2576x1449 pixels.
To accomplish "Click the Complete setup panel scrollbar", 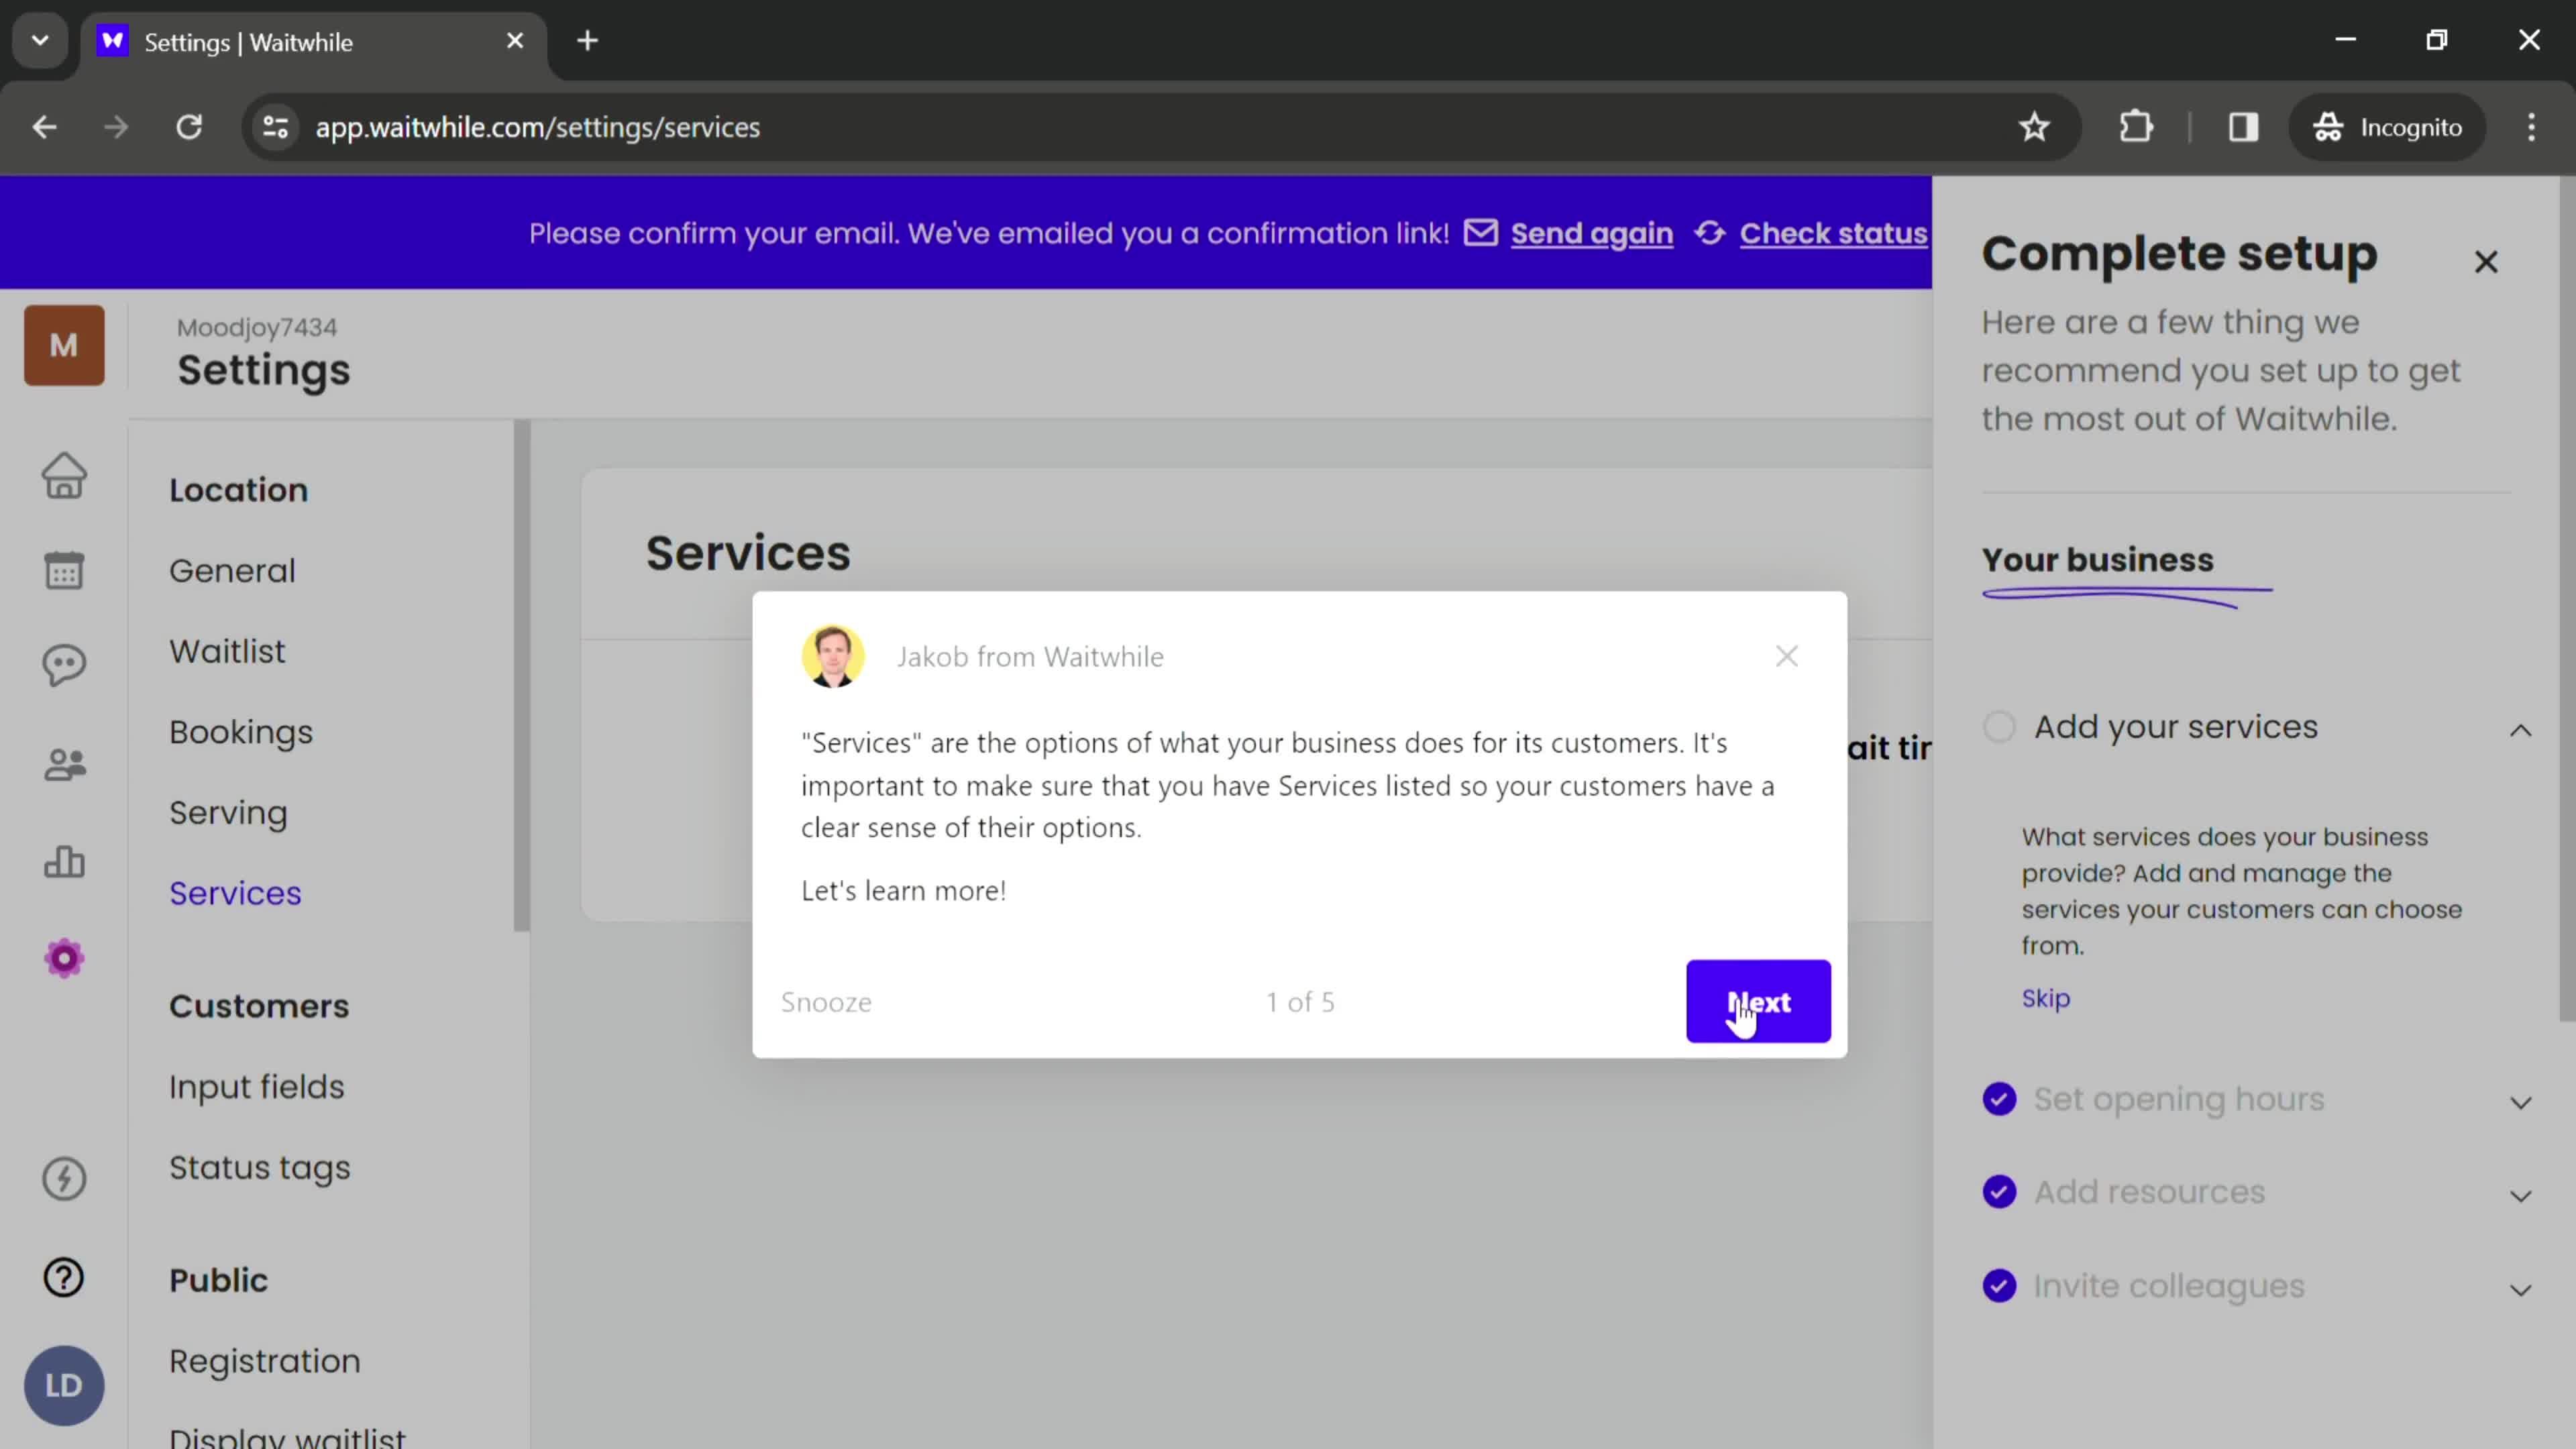I will (2567, 598).
